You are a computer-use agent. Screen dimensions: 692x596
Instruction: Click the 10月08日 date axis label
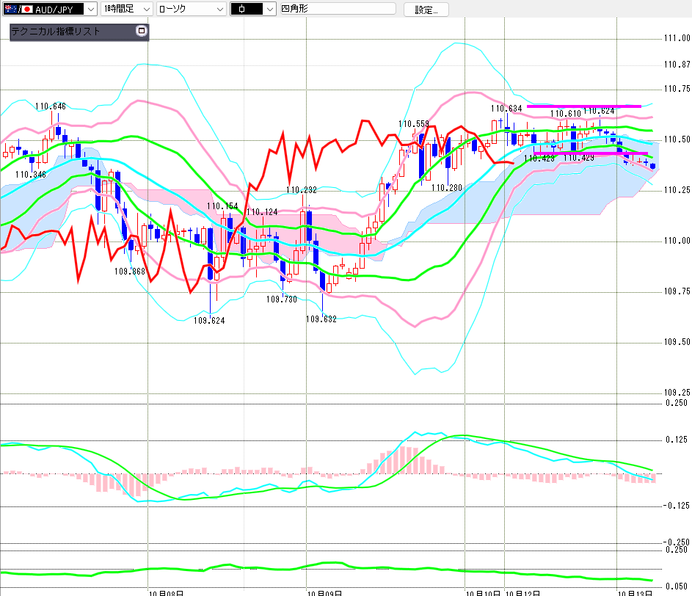tap(166, 593)
